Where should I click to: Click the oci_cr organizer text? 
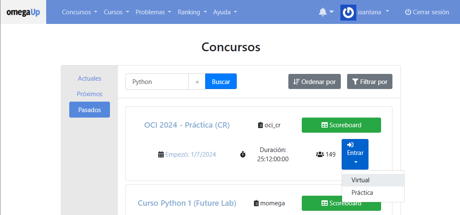pos(272,125)
